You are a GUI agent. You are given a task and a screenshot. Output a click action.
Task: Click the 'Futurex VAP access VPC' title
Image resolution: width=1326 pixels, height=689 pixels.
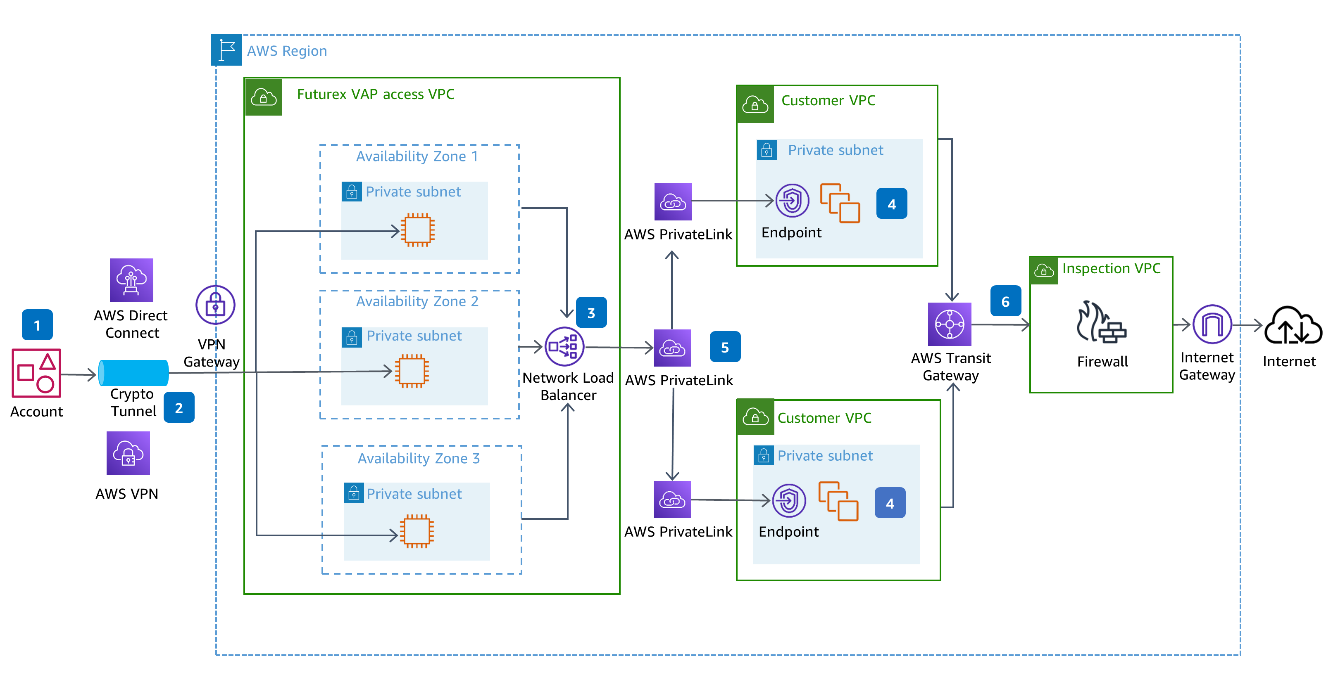click(x=376, y=94)
